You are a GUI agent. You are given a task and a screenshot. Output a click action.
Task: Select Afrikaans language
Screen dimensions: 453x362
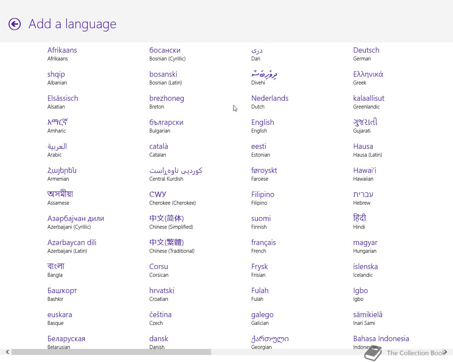pos(62,54)
